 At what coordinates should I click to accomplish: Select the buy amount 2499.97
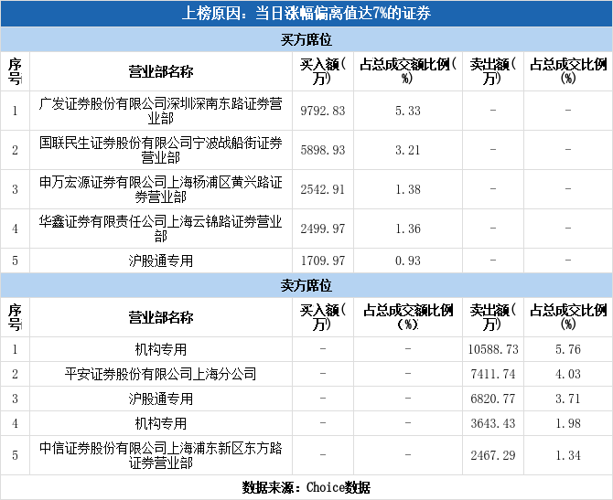coord(323,229)
